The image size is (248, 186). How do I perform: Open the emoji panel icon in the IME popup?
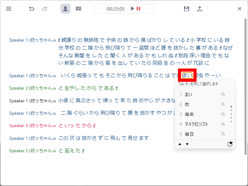230,144
